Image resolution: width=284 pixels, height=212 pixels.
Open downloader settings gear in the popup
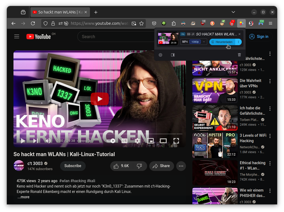(160, 55)
